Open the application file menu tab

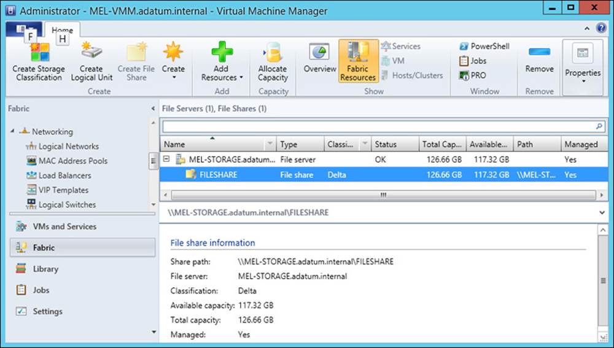coord(23,29)
